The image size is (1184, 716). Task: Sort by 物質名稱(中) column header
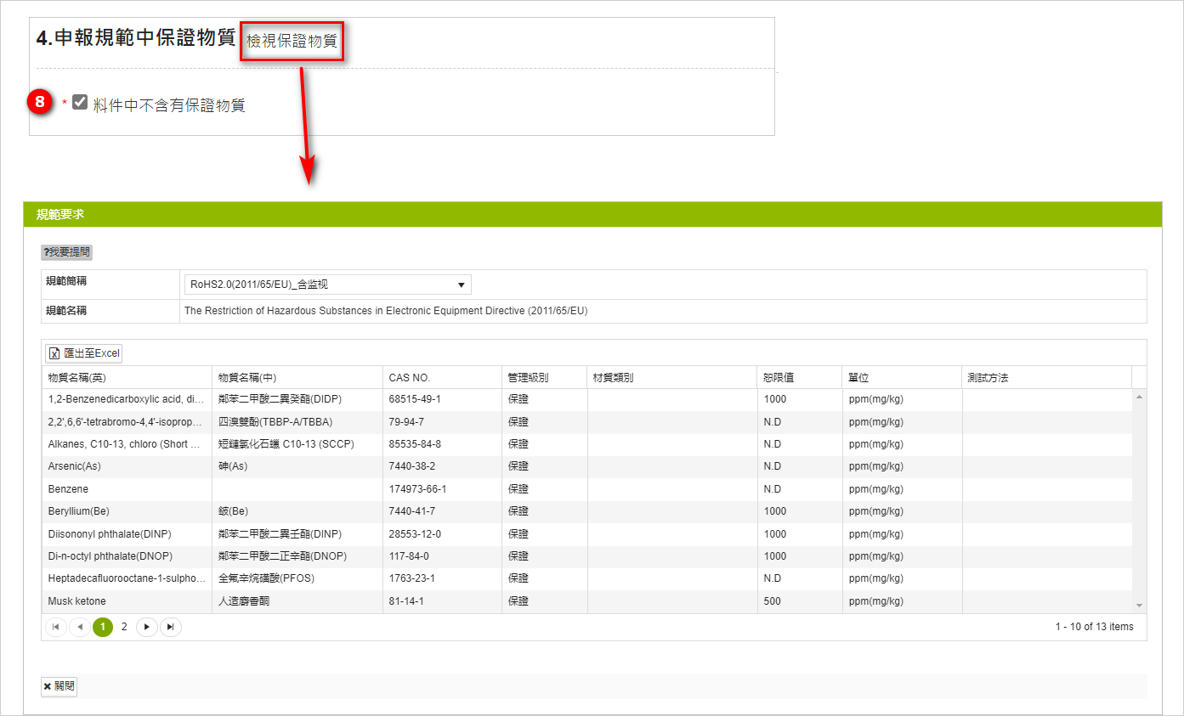pos(297,378)
